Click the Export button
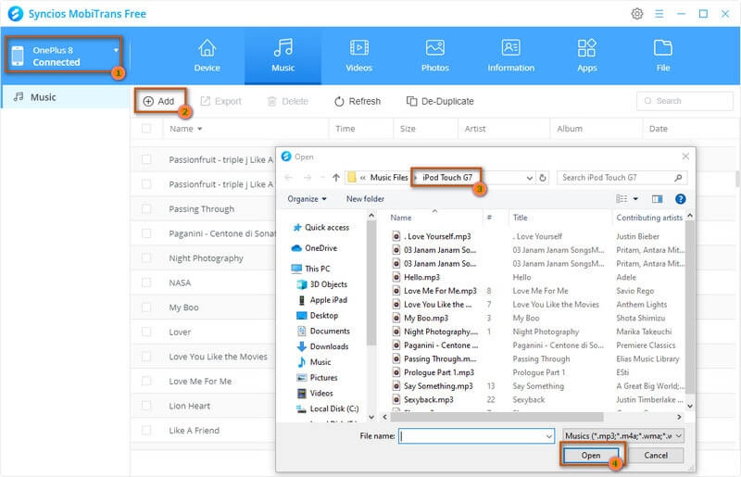The width and height of the screenshot is (741, 477). [x=220, y=101]
